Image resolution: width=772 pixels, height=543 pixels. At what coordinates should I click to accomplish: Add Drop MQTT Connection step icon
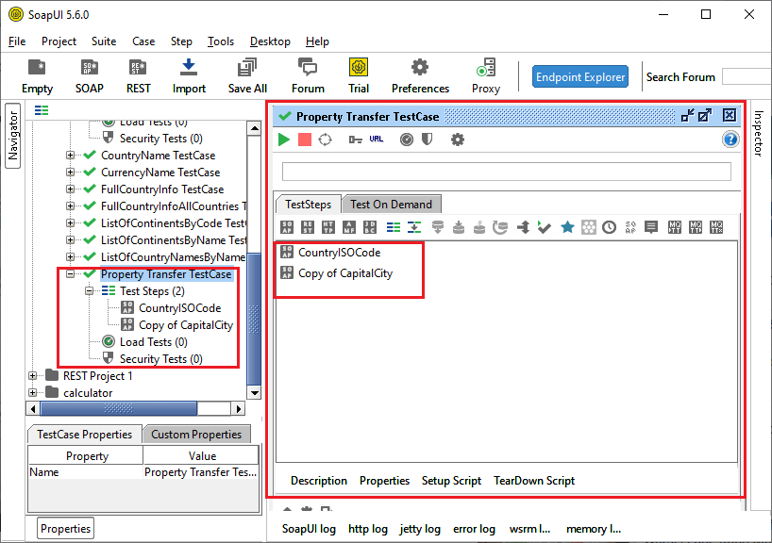coord(716,227)
